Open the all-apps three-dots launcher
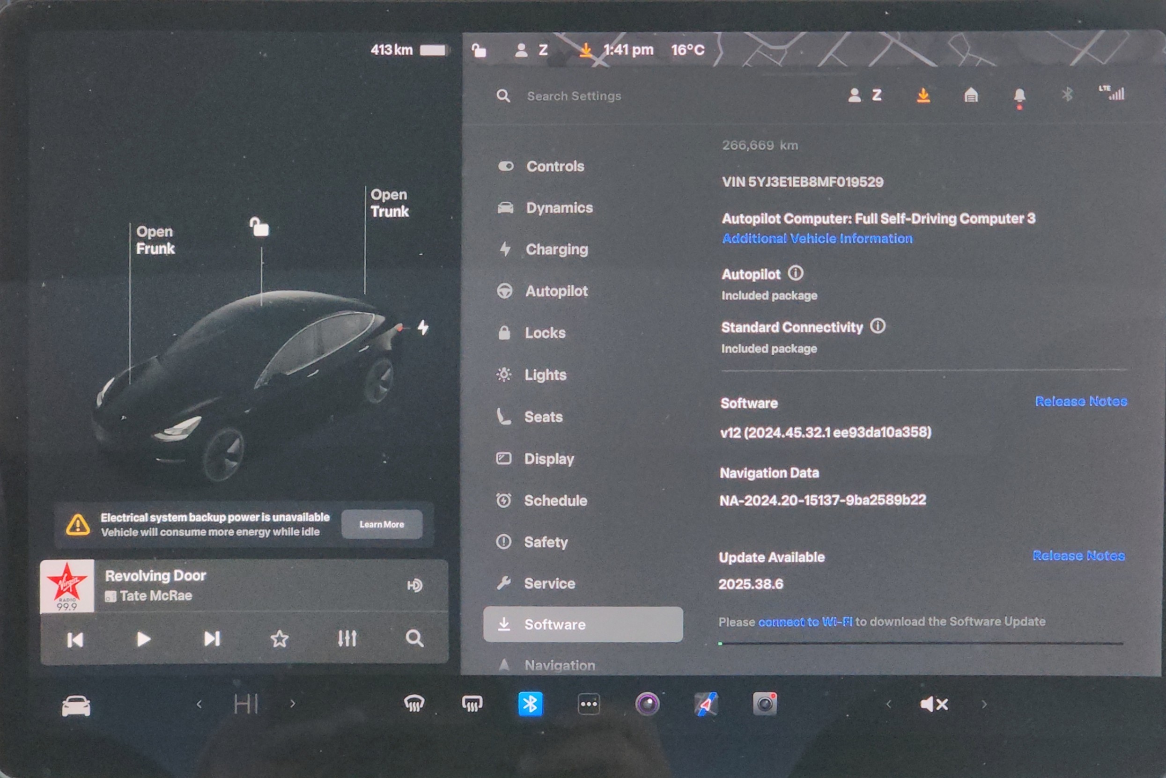 tap(589, 704)
